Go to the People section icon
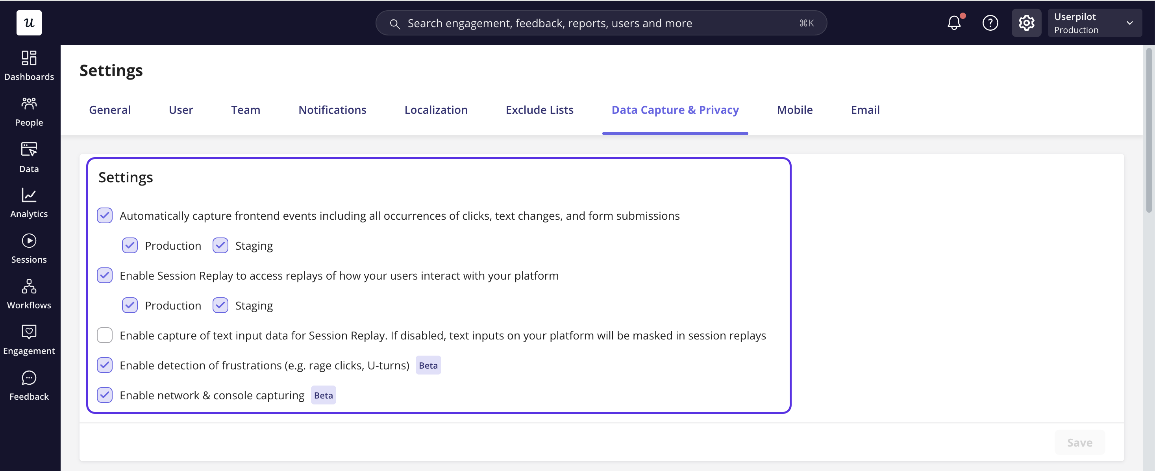Image resolution: width=1155 pixels, height=471 pixels. [29, 104]
